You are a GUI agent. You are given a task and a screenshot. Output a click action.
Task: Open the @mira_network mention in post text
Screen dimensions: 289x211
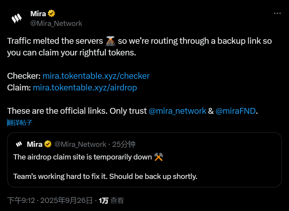tap(177, 111)
